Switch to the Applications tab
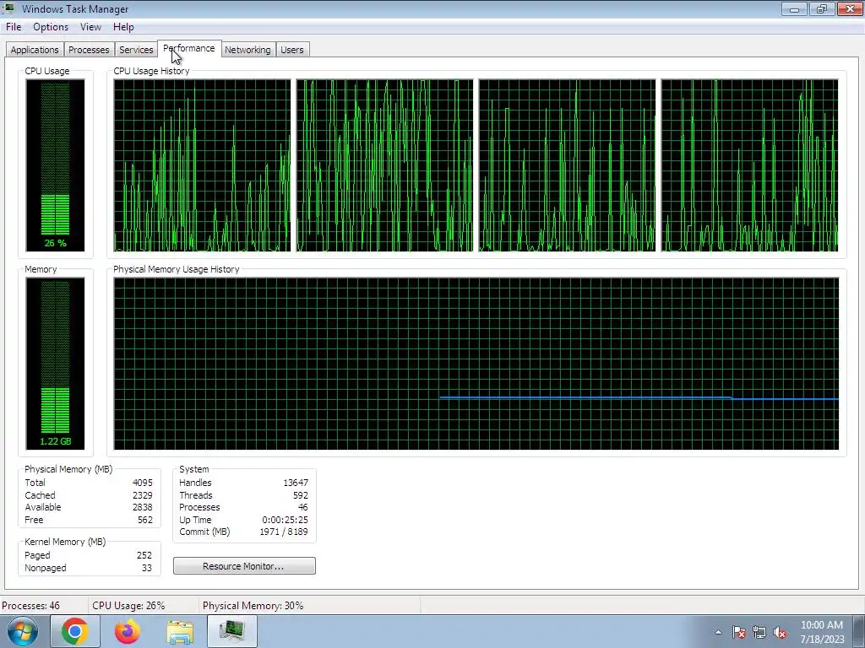 (x=35, y=50)
